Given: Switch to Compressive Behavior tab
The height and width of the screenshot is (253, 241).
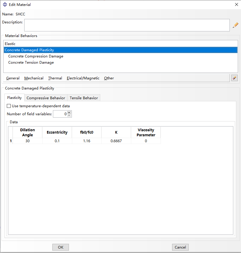Looking at the screenshot, I should tap(46, 98).
